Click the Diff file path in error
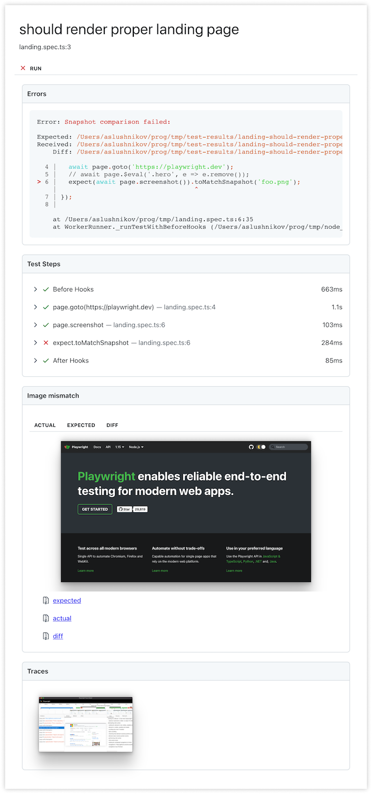The height and width of the screenshot is (794, 372). [x=209, y=152]
